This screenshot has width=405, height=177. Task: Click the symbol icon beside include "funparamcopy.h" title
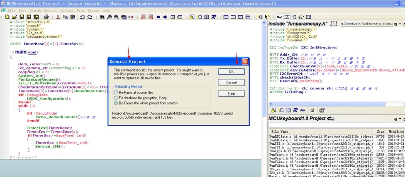[334, 24]
